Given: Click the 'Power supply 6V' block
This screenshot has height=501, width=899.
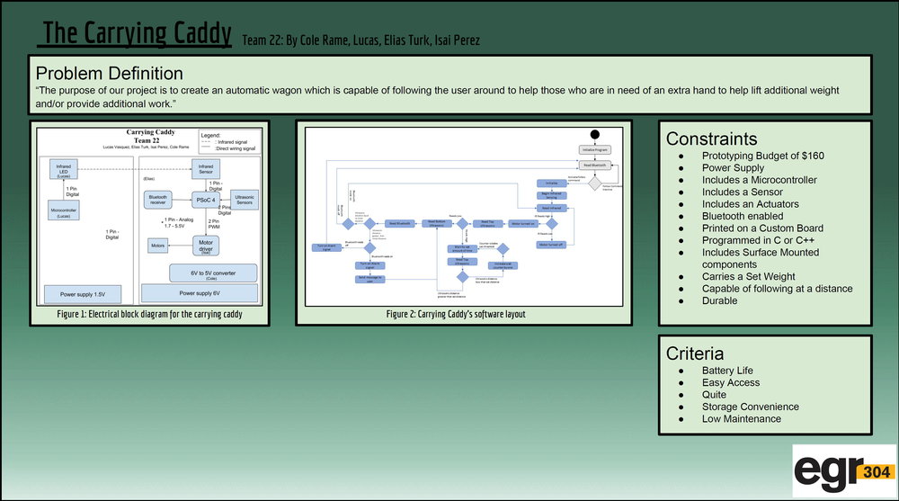Looking at the screenshot, I should 200,292.
